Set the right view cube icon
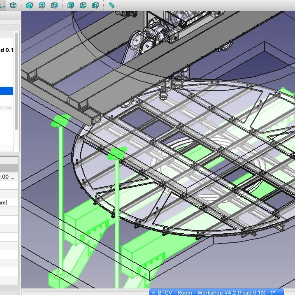295x295 pixels. [54, 5]
